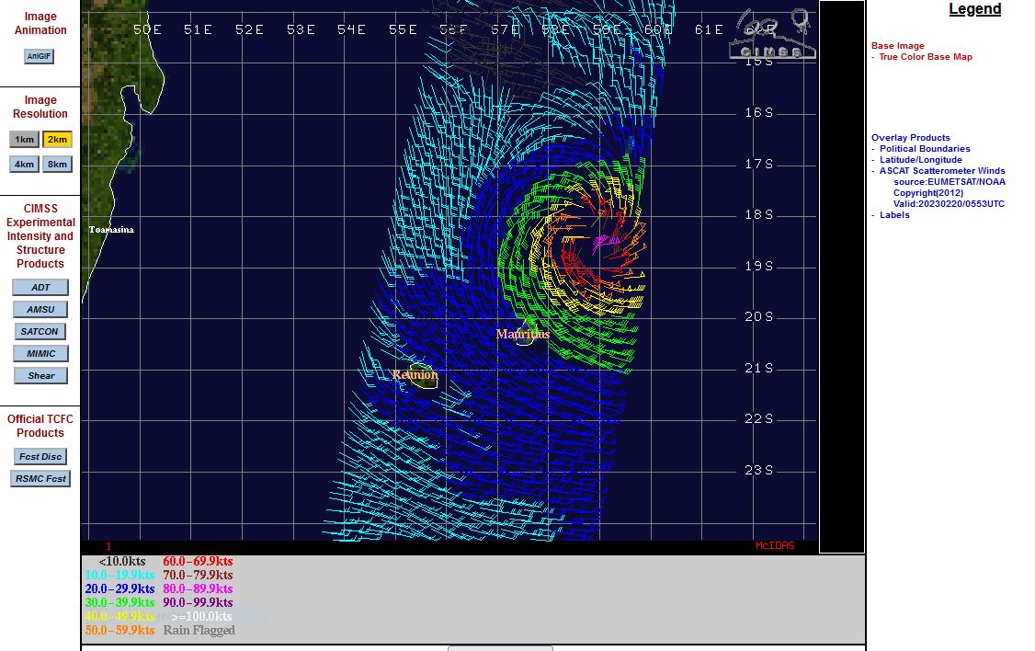Viewport: 1035px width, 651px height.
Task: Choose the 4km resolution option
Action: pyautogui.click(x=25, y=165)
